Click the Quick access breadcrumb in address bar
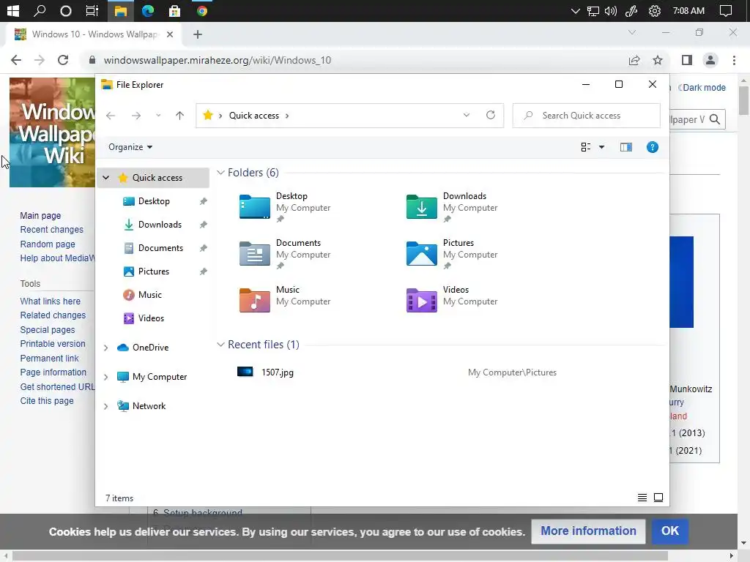 pos(253,116)
